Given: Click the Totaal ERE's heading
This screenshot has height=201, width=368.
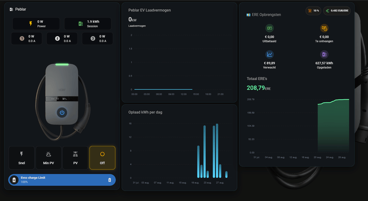Looking at the screenshot, I should [x=257, y=79].
